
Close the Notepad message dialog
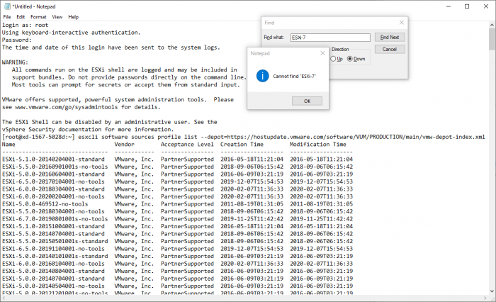tap(322, 53)
